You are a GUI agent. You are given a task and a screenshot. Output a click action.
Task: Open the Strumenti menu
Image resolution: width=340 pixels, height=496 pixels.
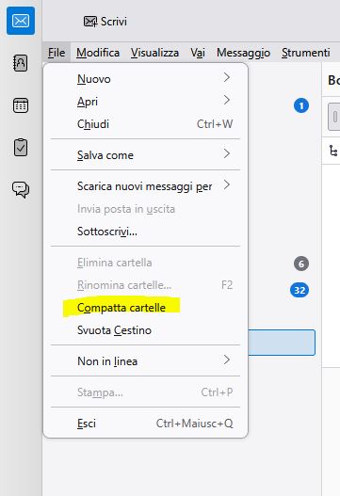305,53
